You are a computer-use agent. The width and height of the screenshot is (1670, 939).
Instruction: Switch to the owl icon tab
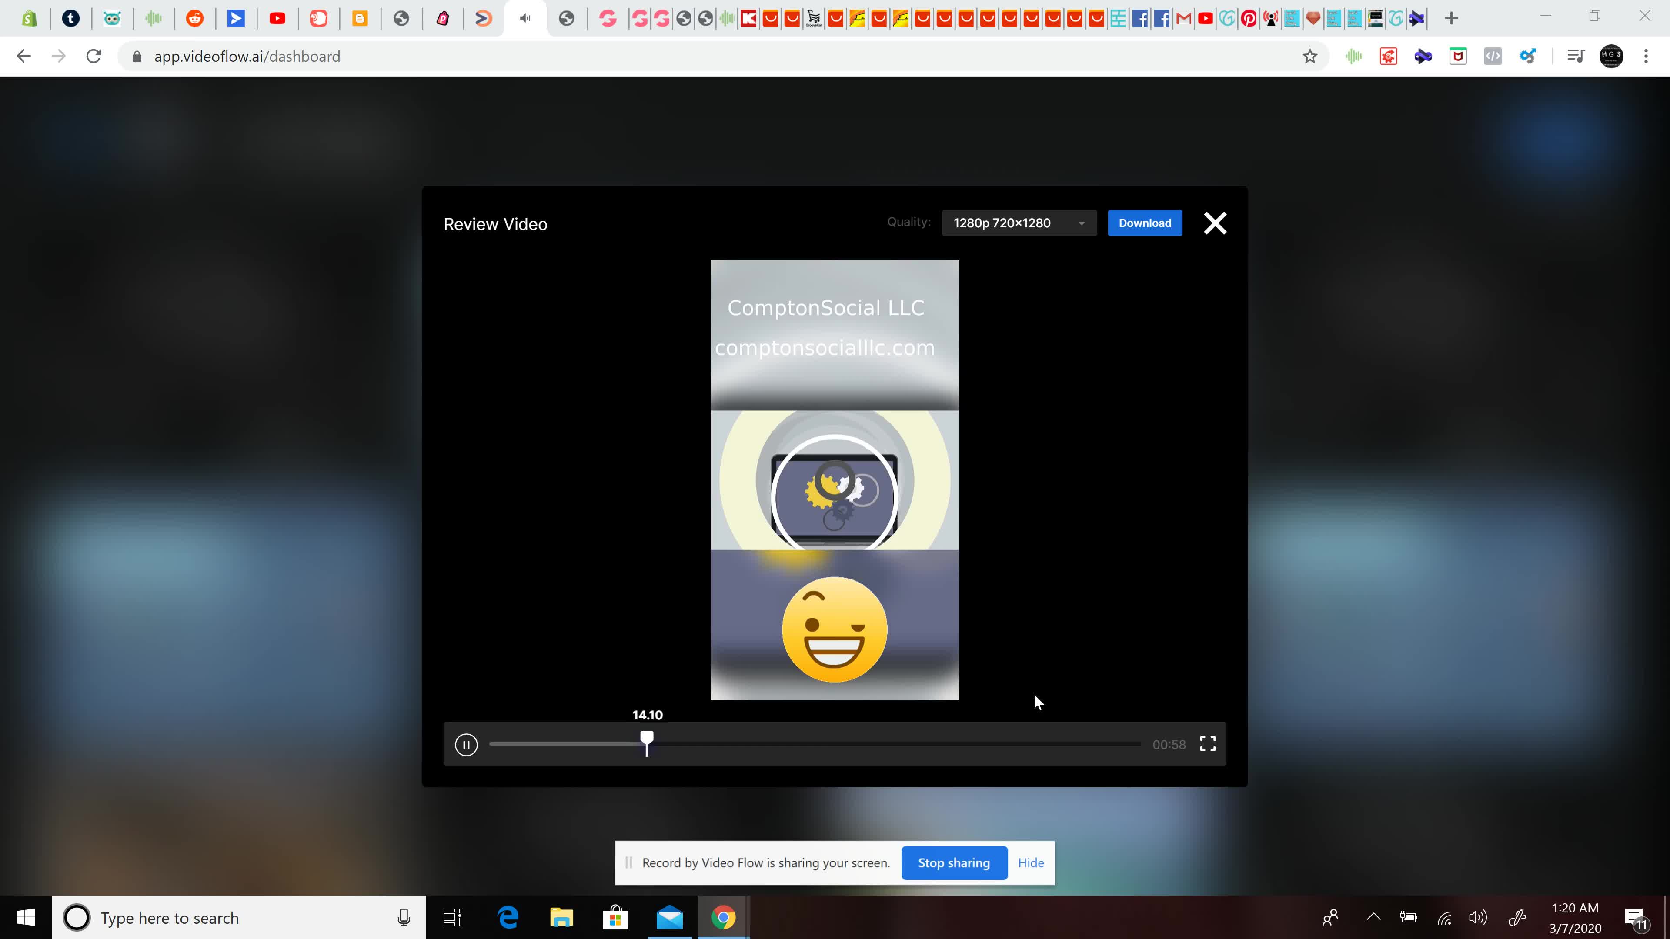pyautogui.click(x=112, y=18)
